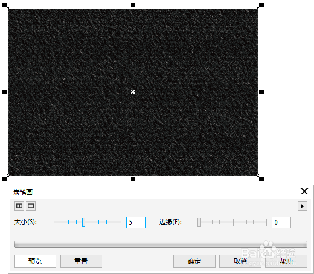Screen dimensions: 314x274
Task: Click the right-middle selection handle
Action: click(x=261, y=92)
